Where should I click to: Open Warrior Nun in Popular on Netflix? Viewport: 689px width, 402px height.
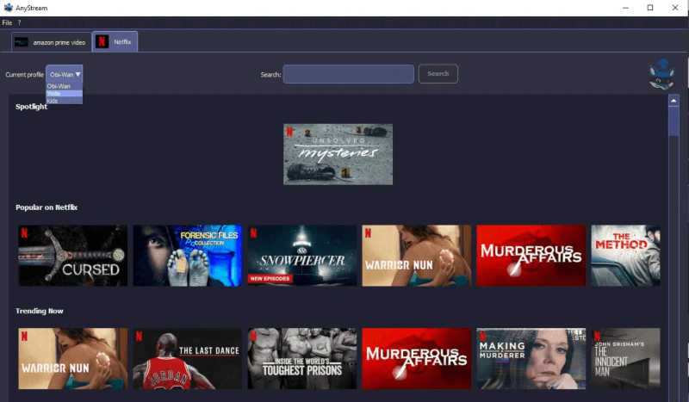[x=417, y=256]
